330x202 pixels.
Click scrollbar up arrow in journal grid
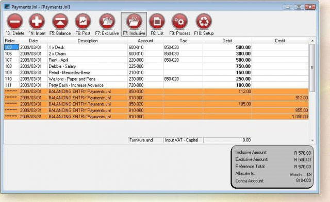tap(312, 41)
